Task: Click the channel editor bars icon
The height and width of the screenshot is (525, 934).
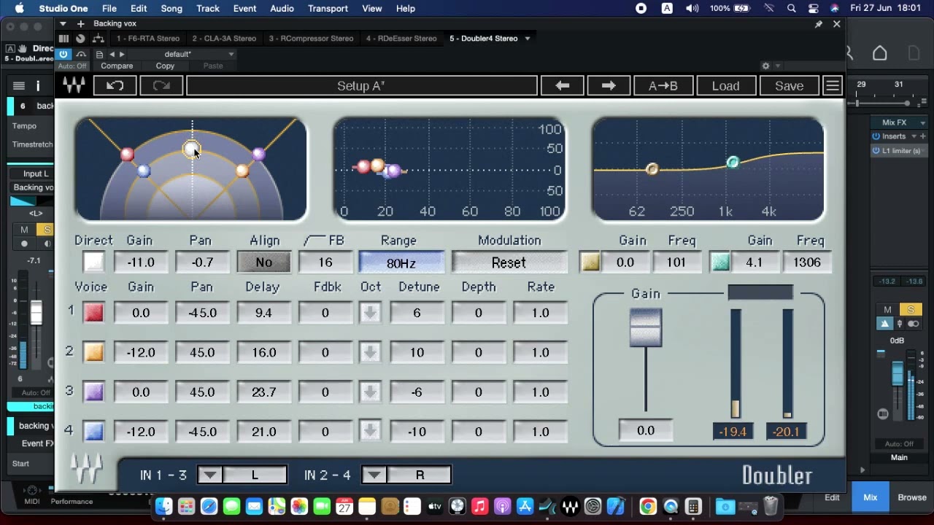Action: [x=63, y=39]
